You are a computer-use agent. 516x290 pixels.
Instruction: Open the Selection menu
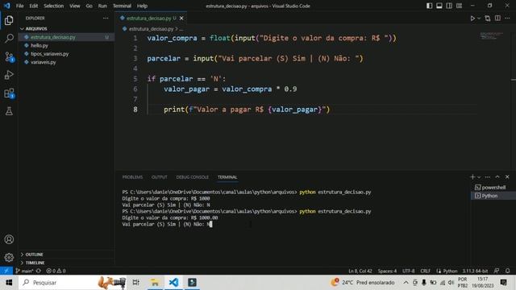tap(54, 6)
